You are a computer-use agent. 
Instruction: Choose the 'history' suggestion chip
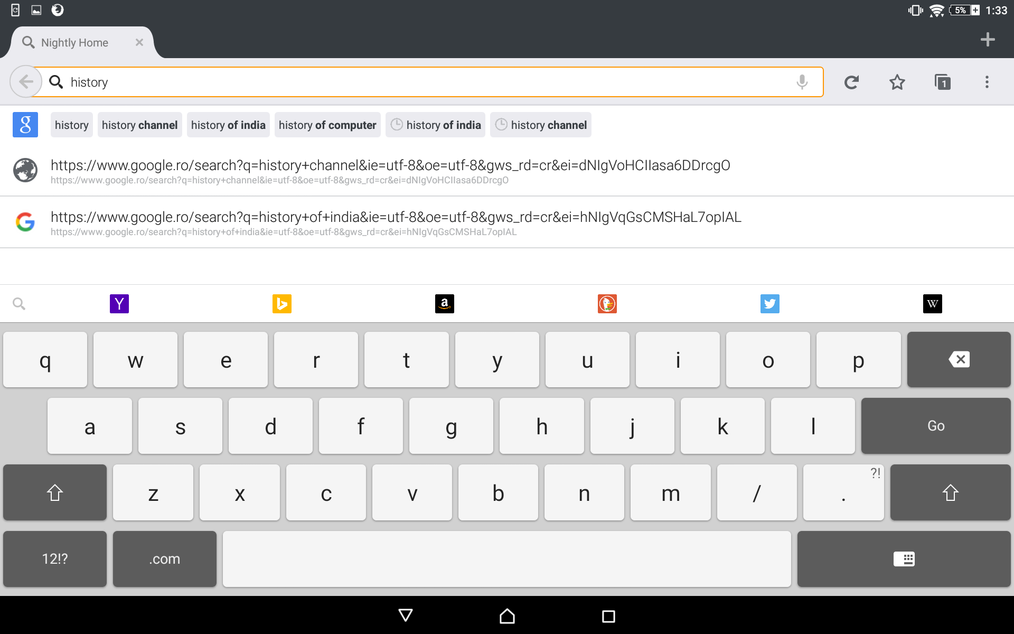(x=72, y=125)
